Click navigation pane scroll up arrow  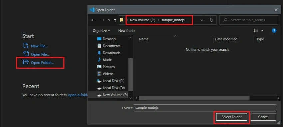click(131, 38)
